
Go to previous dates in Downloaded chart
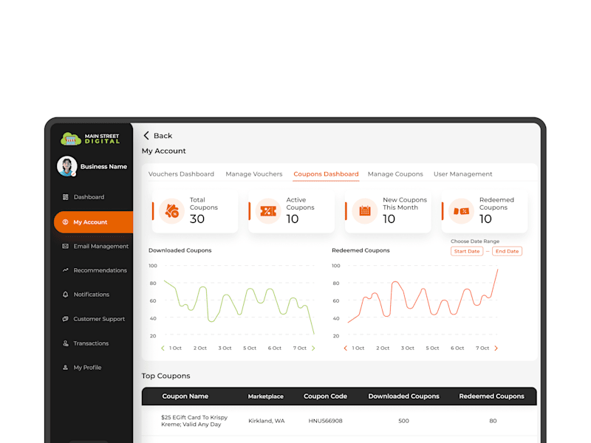click(x=163, y=348)
